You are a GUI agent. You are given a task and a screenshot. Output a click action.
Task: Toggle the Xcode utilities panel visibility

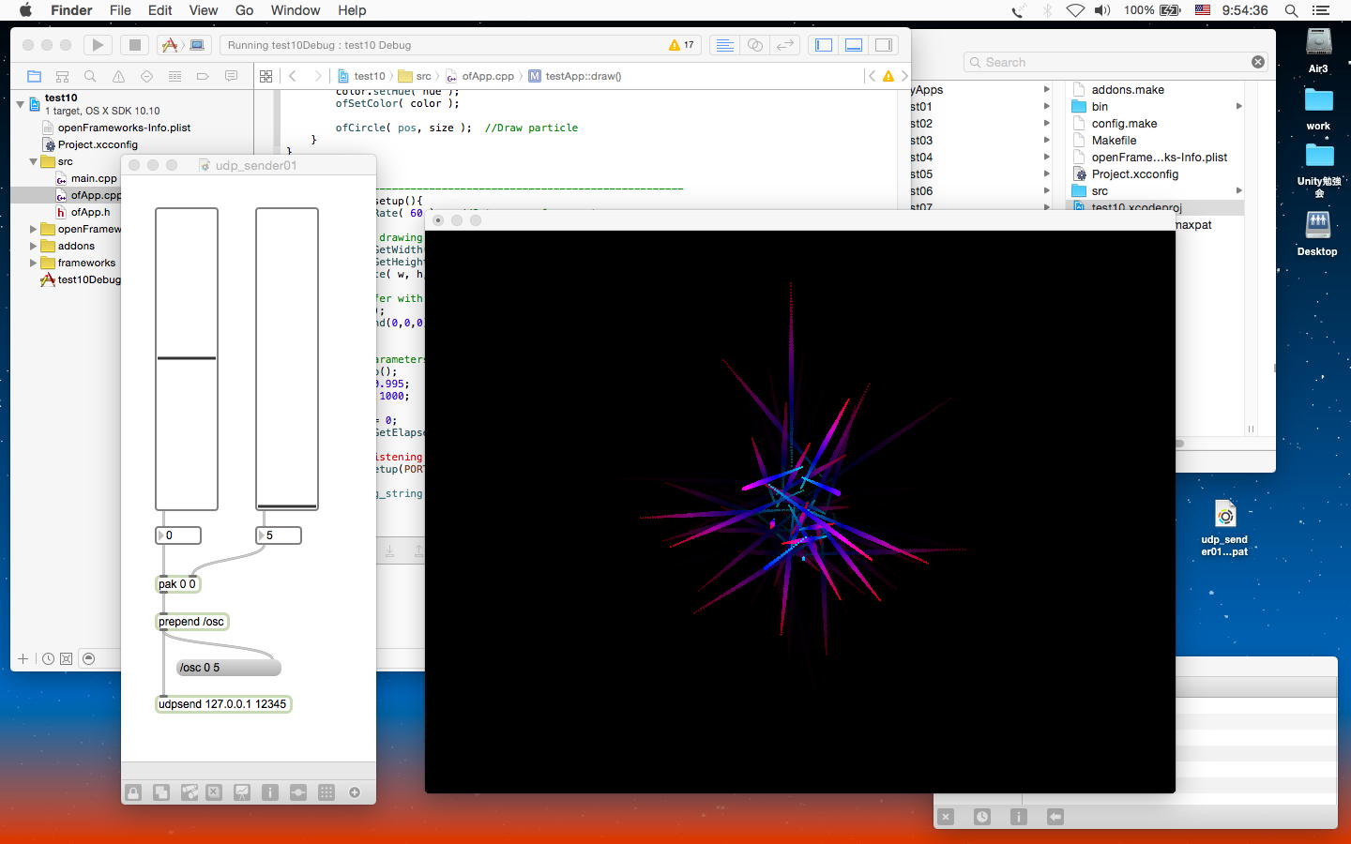coord(884,45)
